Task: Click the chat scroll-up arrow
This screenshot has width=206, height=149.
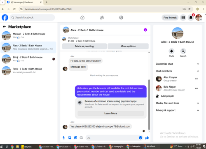Action: coord(149,52)
